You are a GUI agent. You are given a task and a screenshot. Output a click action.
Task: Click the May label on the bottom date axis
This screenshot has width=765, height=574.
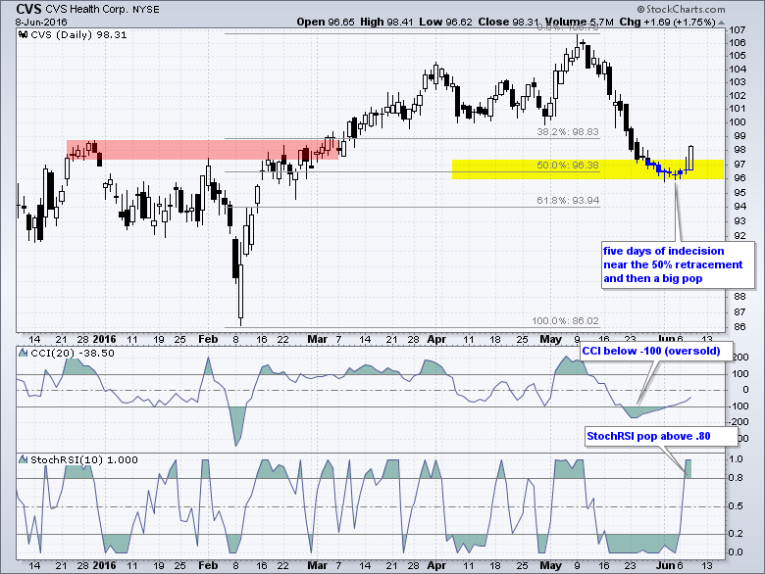pyautogui.click(x=551, y=566)
